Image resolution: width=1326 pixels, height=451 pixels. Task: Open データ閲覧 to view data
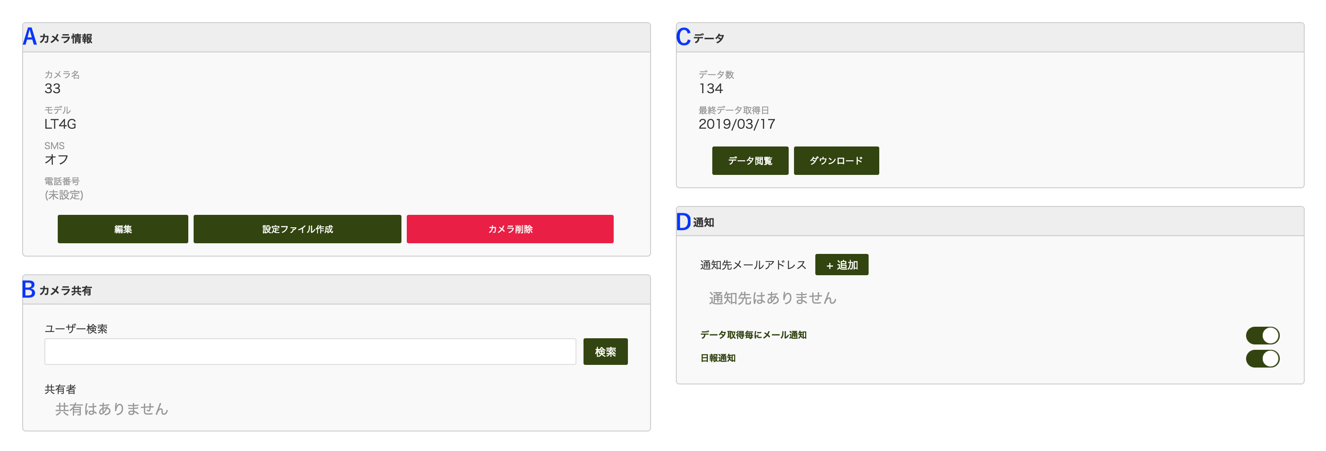point(750,161)
